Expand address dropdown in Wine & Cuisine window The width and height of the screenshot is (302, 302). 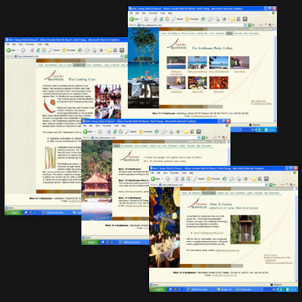[266, 185]
